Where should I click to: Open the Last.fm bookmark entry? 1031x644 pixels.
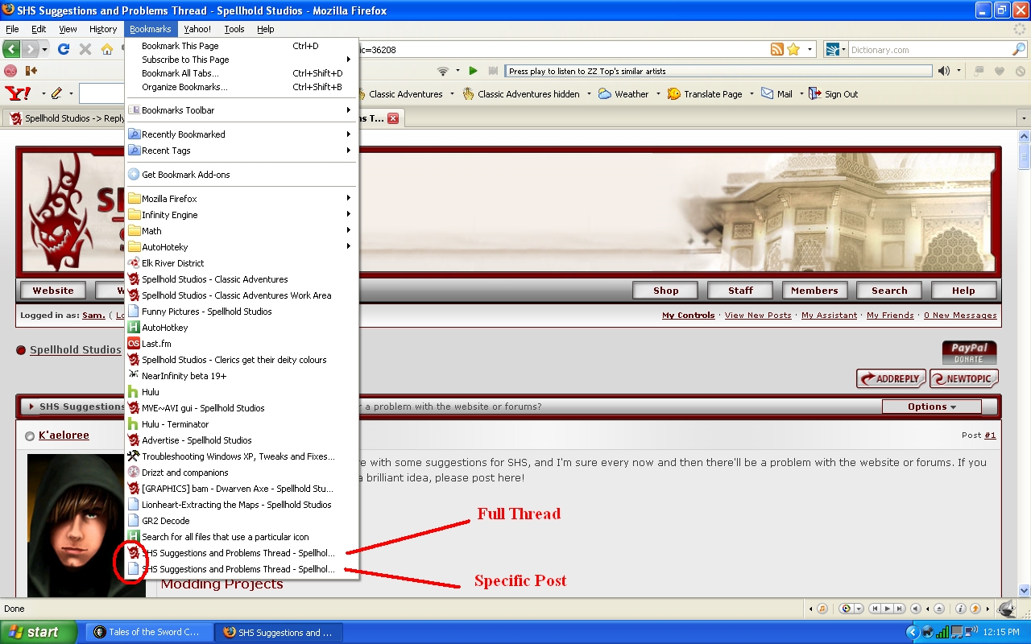click(242, 344)
